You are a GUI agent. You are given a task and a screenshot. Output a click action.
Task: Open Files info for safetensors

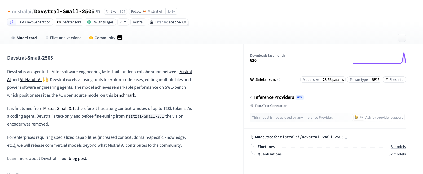pos(394,79)
